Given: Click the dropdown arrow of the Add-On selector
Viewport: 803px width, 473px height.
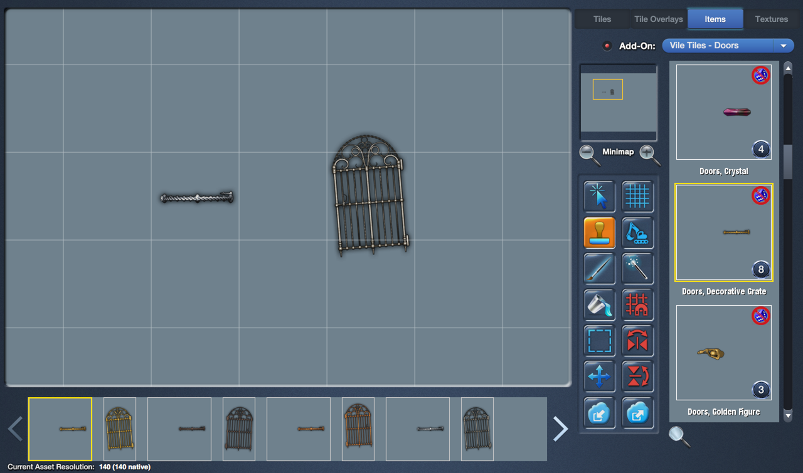Looking at the screenshot, I should coord(784,46).
